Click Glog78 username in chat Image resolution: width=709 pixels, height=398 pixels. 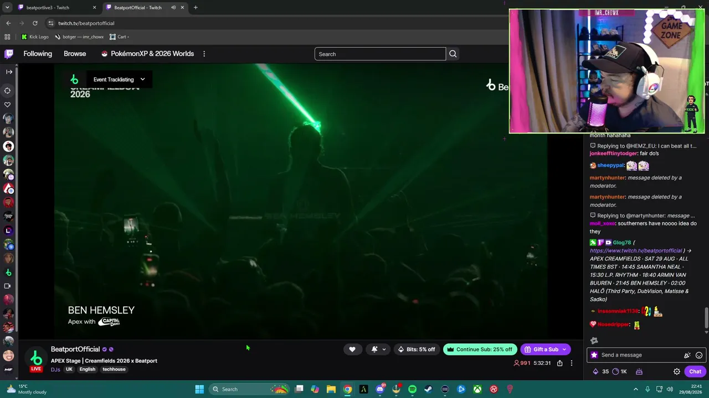coord(622,243)
